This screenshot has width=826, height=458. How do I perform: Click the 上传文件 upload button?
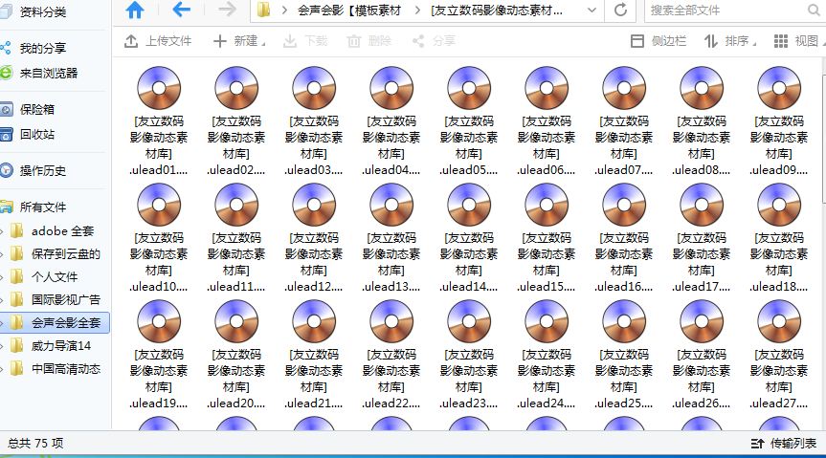click(158, 41)
